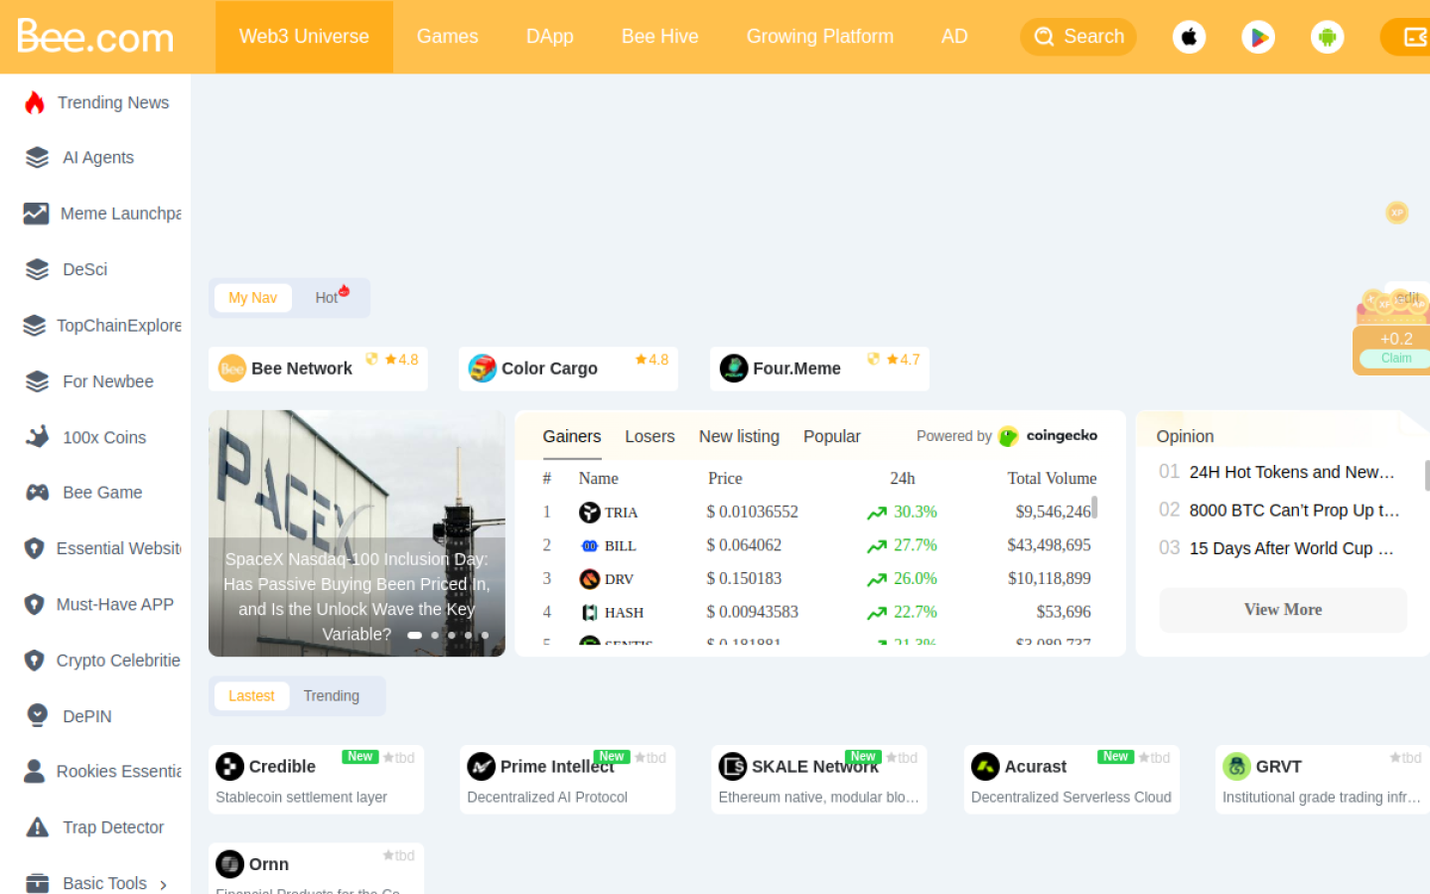1430x894 pixels.
Task: Click the GRVT project logo
Action: 1236,767
